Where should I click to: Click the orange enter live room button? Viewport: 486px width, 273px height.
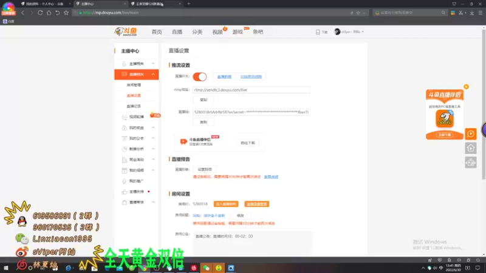(x=226, y=204)
